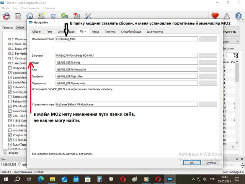
Task: Open Task View in the taskbar
Action: [x=29, y=179]
